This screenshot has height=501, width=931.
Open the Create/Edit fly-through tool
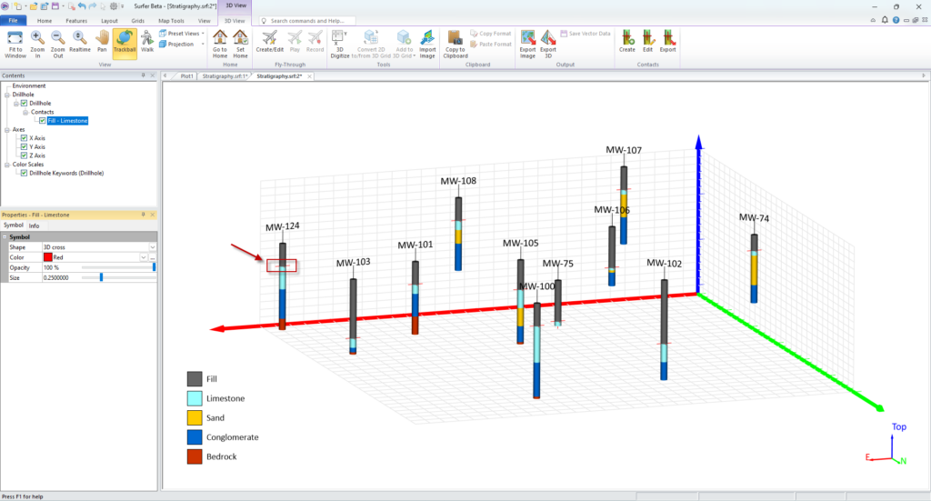[270, 43]
